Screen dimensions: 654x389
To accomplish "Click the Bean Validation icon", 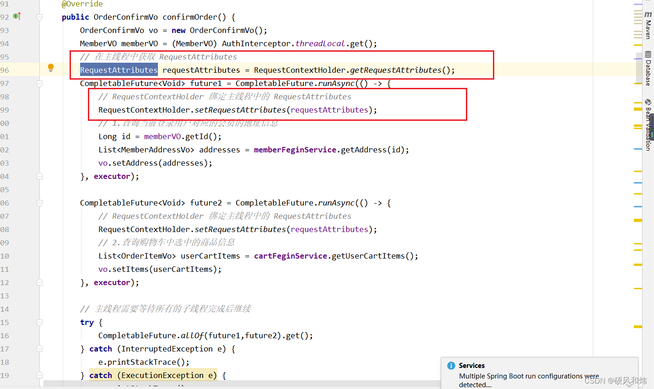I will (648, 102).
